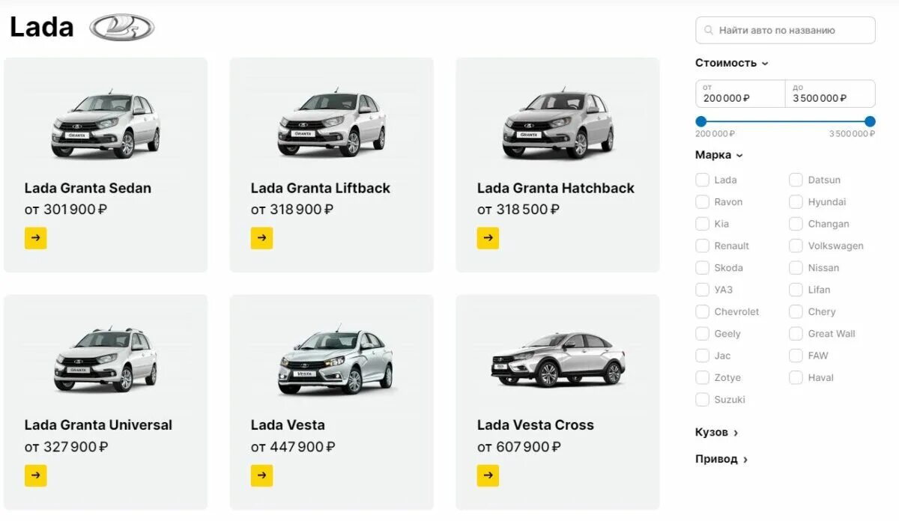Open Lada Vesta arrow button

[261, 475]
